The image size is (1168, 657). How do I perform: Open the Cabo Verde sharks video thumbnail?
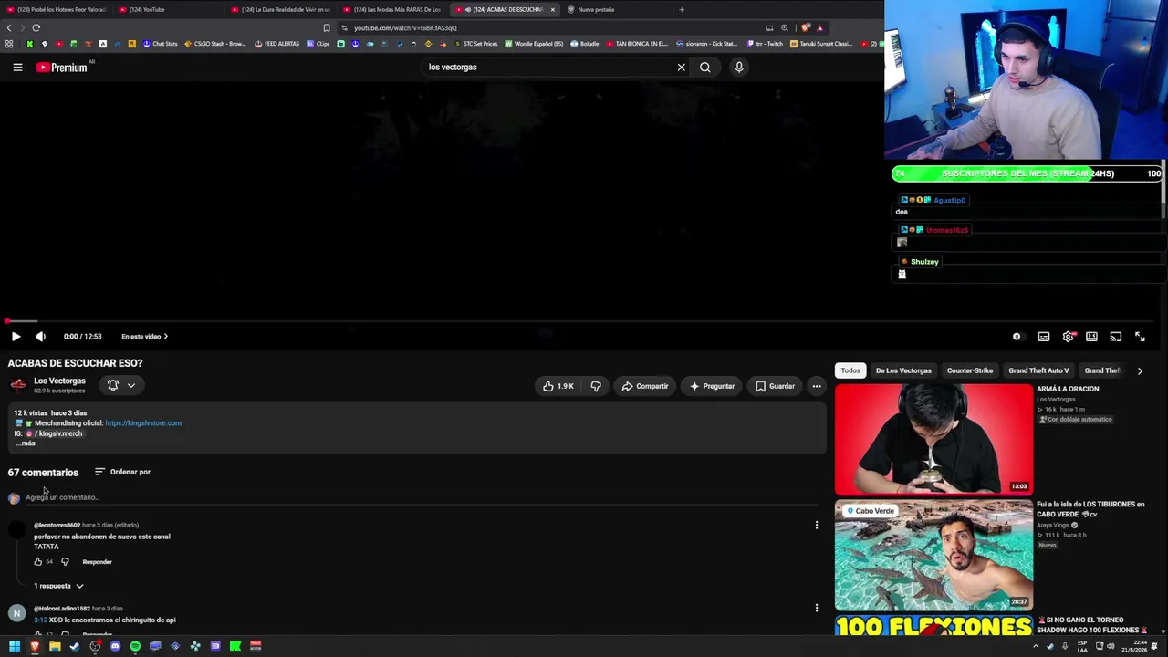tap(933, 555)
